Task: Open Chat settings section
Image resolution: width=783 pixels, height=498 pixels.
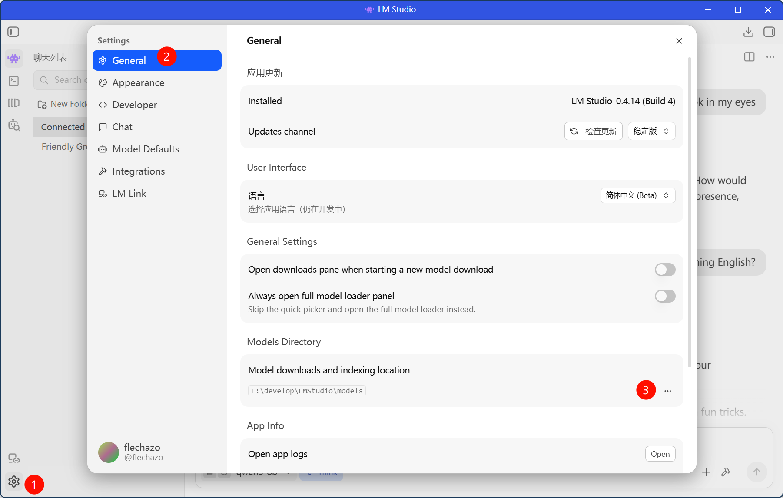Action: pyautogui.click(x=157, y=127)
